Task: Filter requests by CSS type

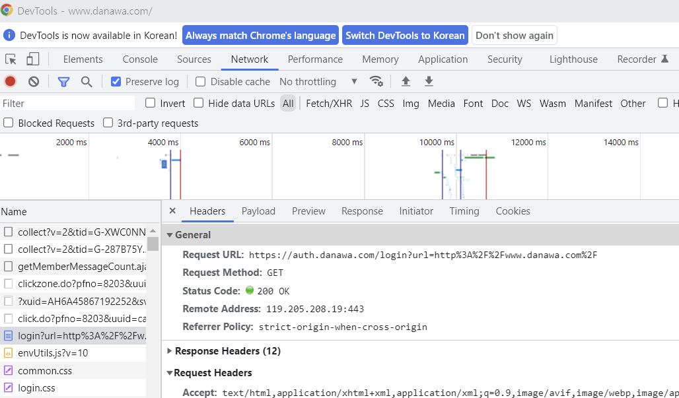Action: point(386,104)
